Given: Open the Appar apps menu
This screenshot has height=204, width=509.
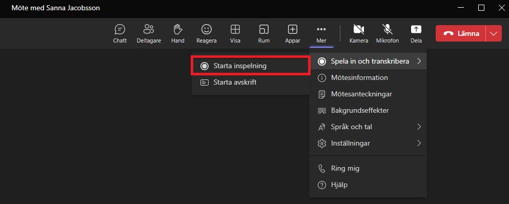Looking at the screenshot, I should 293,34.
